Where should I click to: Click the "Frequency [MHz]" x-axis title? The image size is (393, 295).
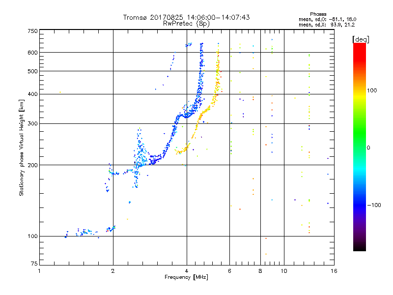pyautogui.click(x=186, y=277)
